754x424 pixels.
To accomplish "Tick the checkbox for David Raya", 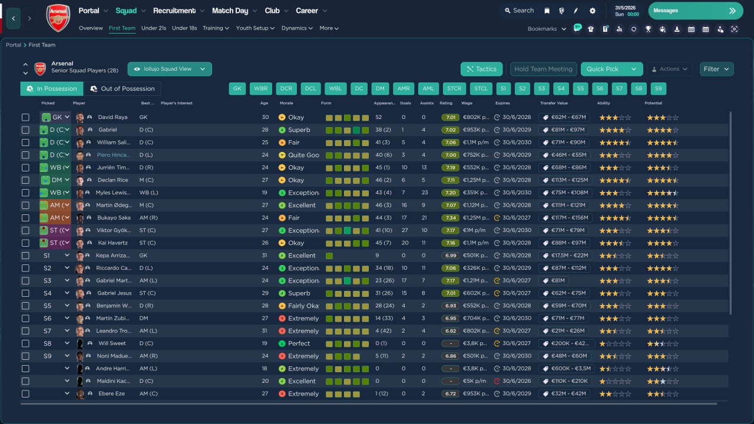I will point(25,117).
